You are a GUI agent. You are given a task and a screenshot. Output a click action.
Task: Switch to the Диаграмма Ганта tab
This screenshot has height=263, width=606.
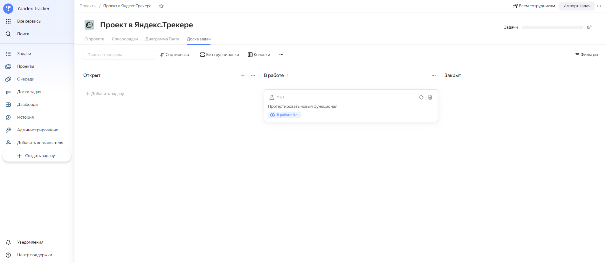tap(162, 39)
